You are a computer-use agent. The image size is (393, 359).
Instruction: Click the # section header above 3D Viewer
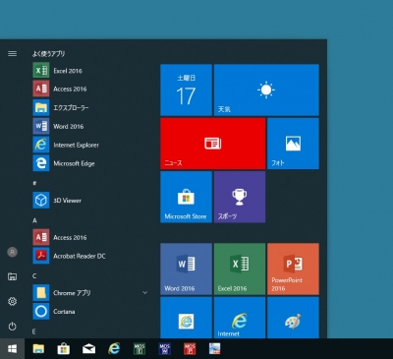34,183
